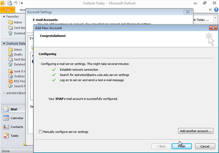Click the Outlook application icon
Viewport: 219px width, 153px height.
(x=2, y=3)
